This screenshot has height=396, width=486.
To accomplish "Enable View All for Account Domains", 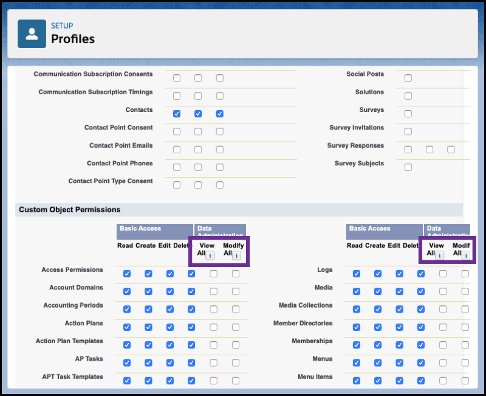I will coord(213,291).
